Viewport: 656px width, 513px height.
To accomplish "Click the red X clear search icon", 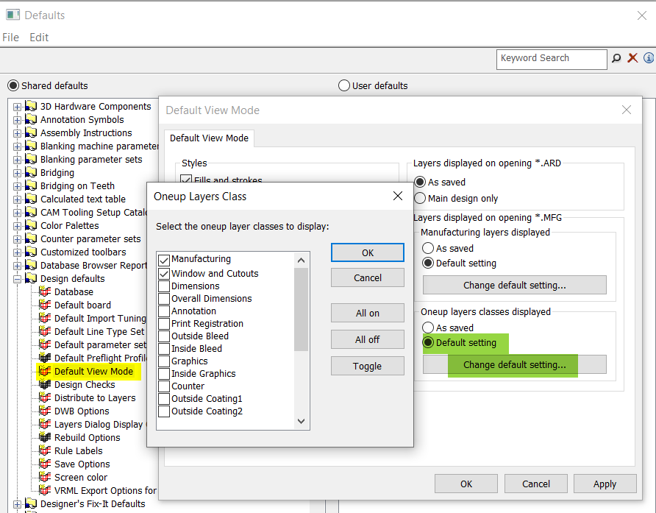I will pyautogui.click(x=632, y=58).
